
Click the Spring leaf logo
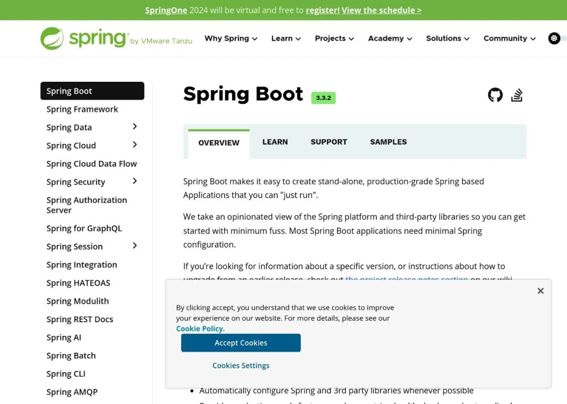point(51,38)
